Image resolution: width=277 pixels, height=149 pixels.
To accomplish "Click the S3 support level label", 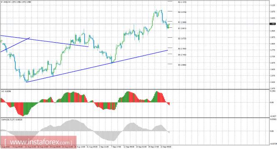I will (182, 48).
